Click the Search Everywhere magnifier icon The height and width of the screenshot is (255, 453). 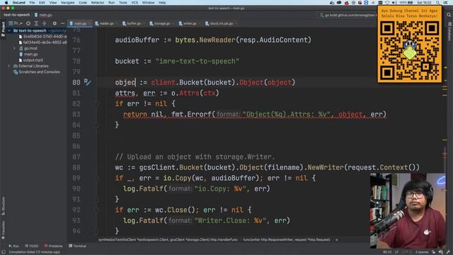pos(449,15)
